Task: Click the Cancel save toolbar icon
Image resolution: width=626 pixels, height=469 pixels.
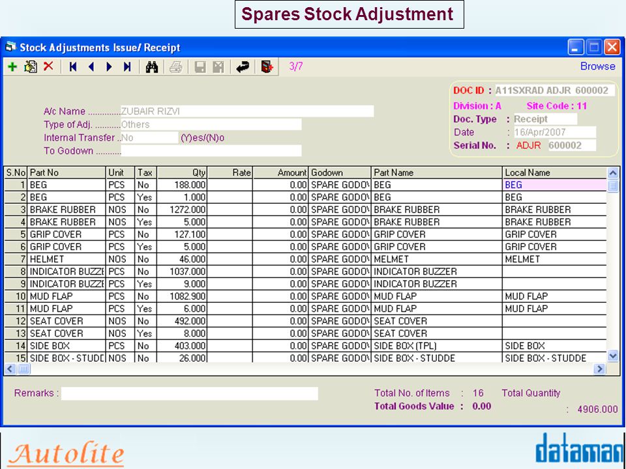Action: 218,67
